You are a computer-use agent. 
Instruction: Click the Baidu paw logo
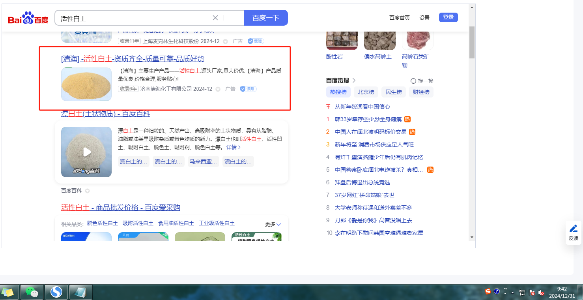tap(28, 18)
